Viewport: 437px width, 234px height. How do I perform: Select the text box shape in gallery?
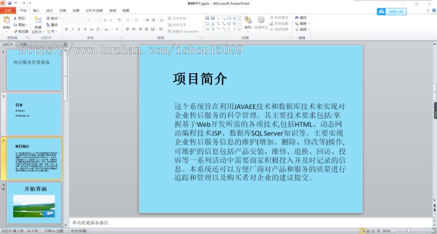(x=207, y=18)
